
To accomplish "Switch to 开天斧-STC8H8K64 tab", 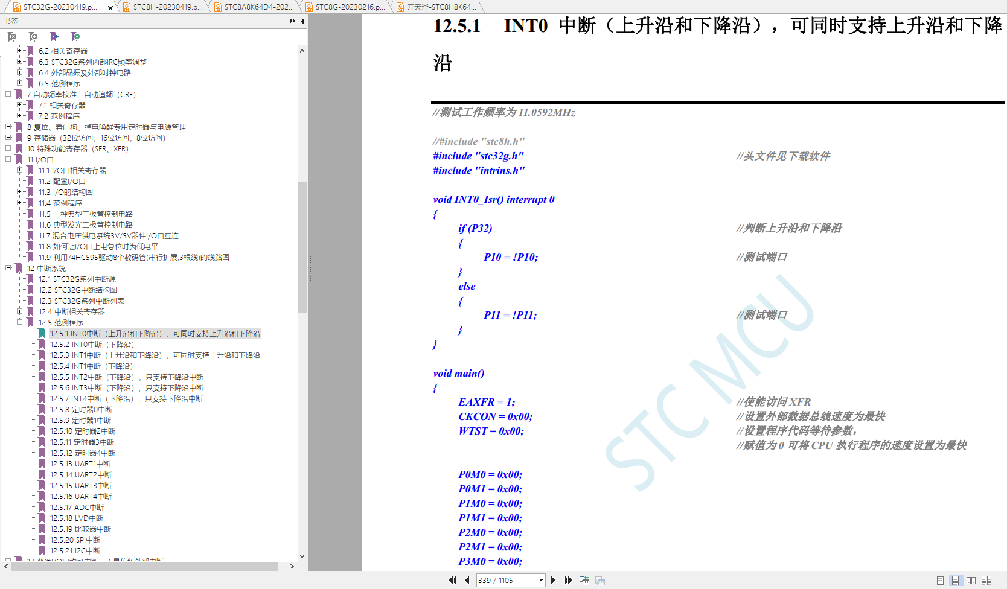I will (436, 7).
